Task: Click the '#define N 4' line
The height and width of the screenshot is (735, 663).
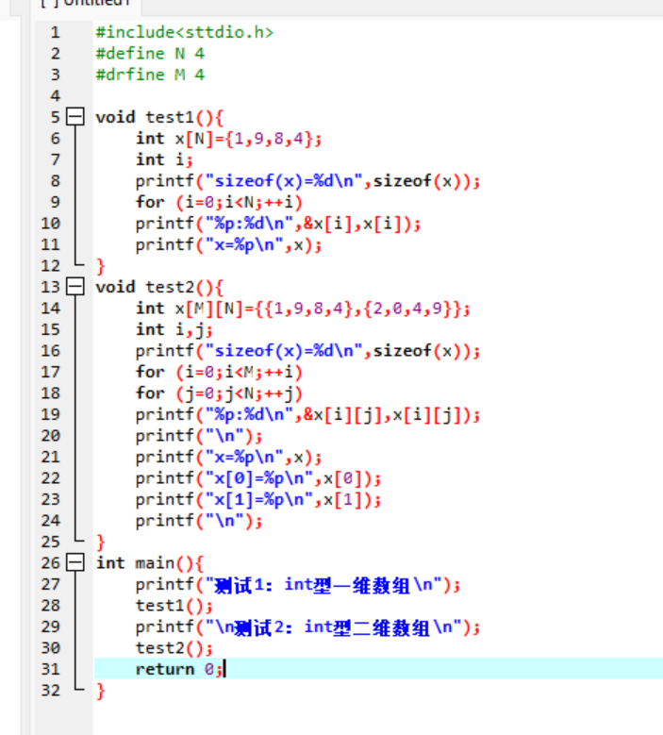Action: coord(150,54)
